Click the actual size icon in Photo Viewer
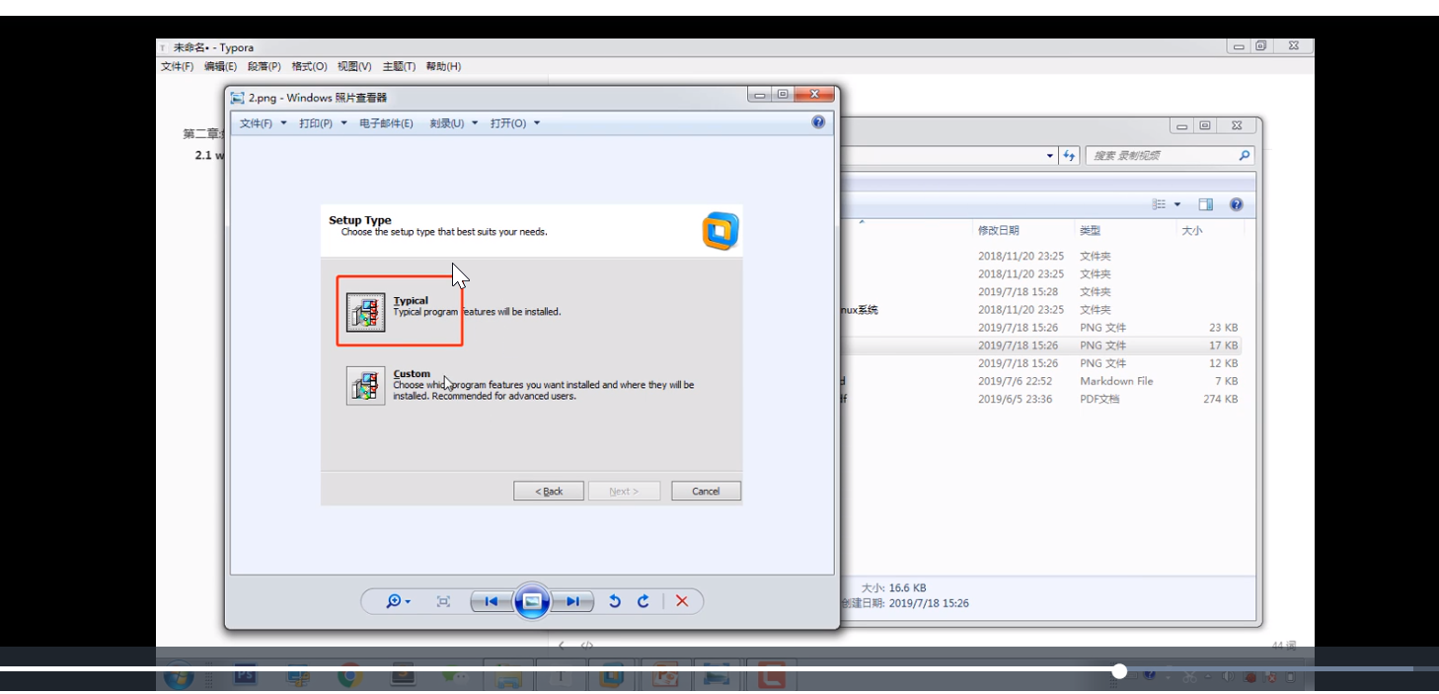This screenshot has height=694, width=1439. tap(443, 601)
